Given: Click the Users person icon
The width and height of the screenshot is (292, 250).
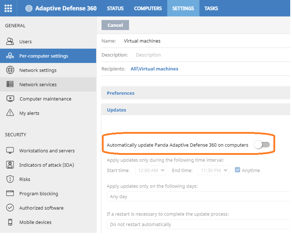Looking at the screenshot, I should [10, 41].
